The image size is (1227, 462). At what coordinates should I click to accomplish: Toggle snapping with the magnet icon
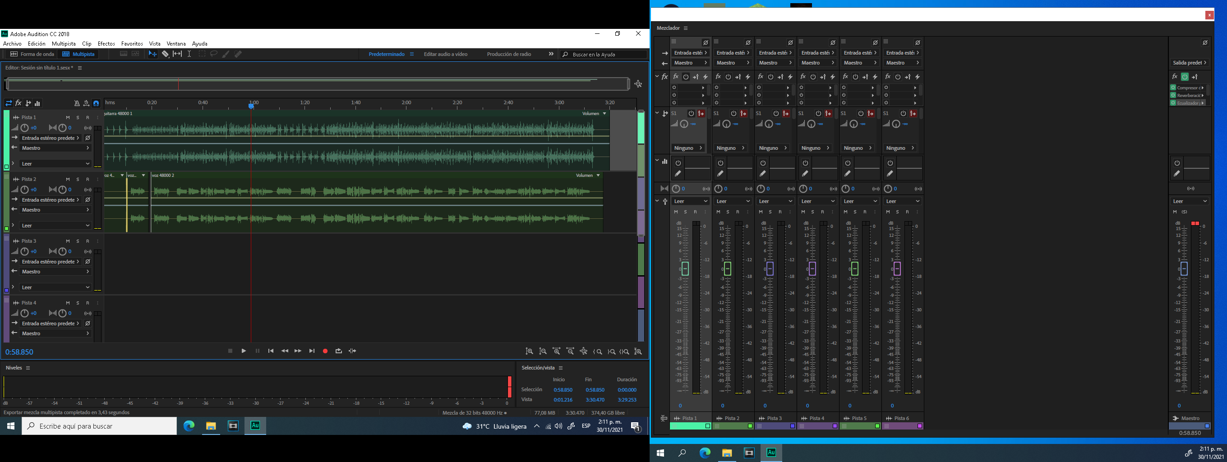96,103
